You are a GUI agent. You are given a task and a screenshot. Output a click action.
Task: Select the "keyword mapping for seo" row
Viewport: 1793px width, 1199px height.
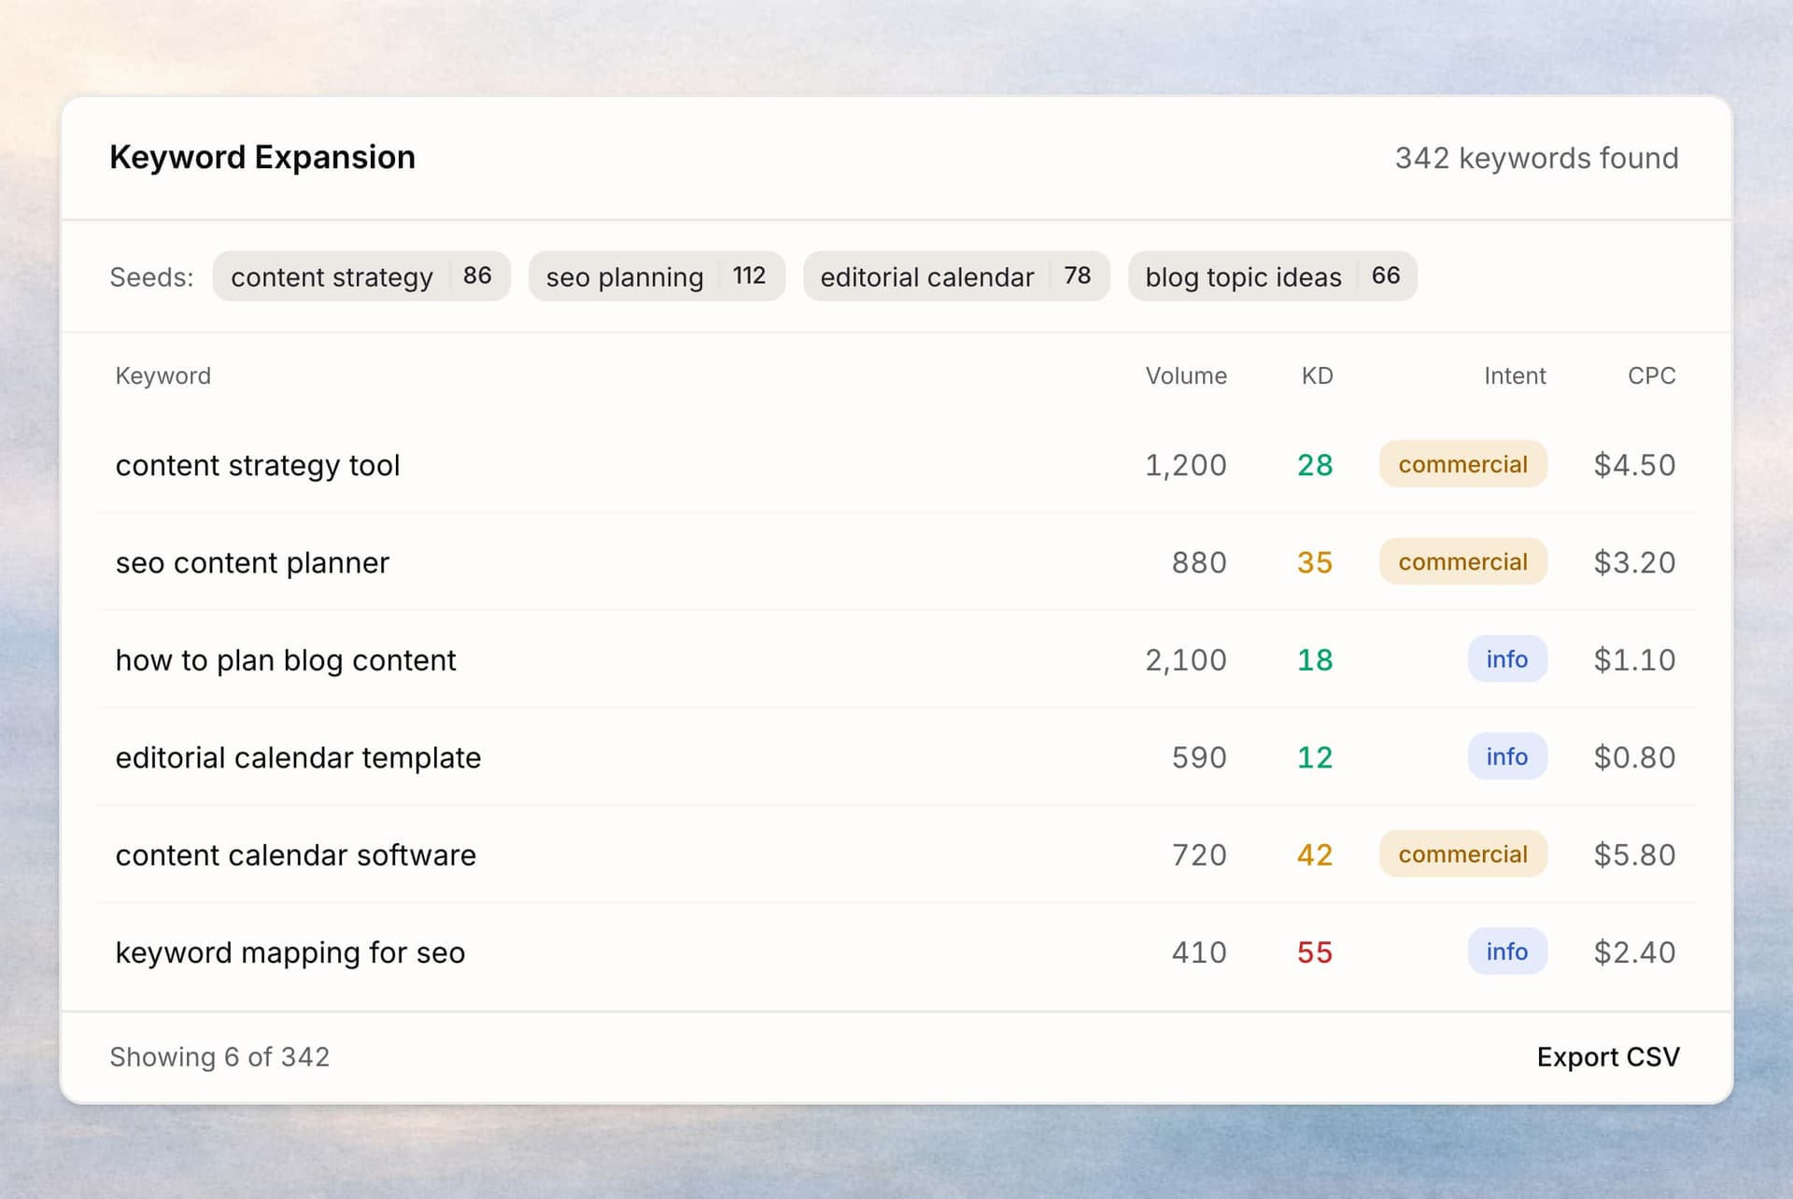coord(290,952)
